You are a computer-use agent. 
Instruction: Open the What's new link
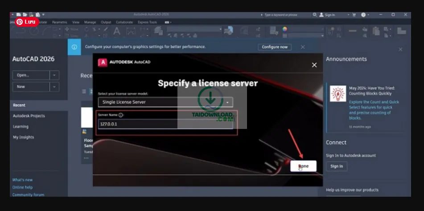coord(22,180)
